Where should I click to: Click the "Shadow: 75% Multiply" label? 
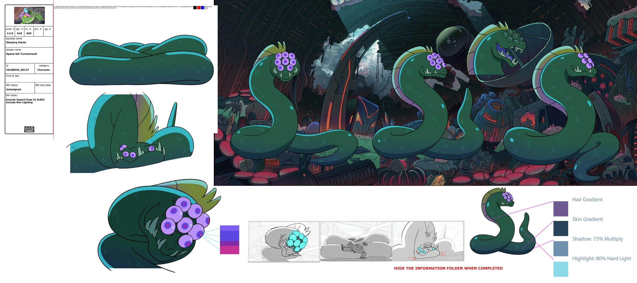pos(598,239)
